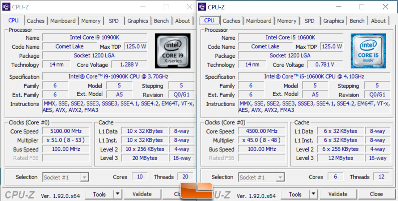Minimize the right CPU-Z window
This screenshot has height=201, width=398.
coord(339,7)
